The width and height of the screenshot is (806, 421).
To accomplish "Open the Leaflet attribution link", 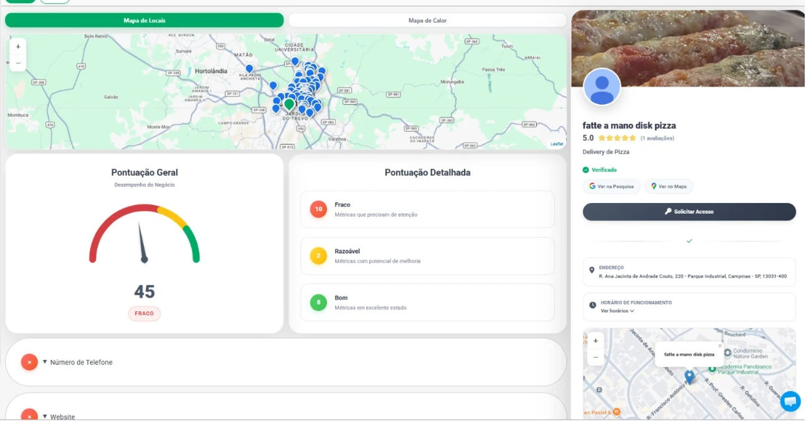I will click(557, 144).
